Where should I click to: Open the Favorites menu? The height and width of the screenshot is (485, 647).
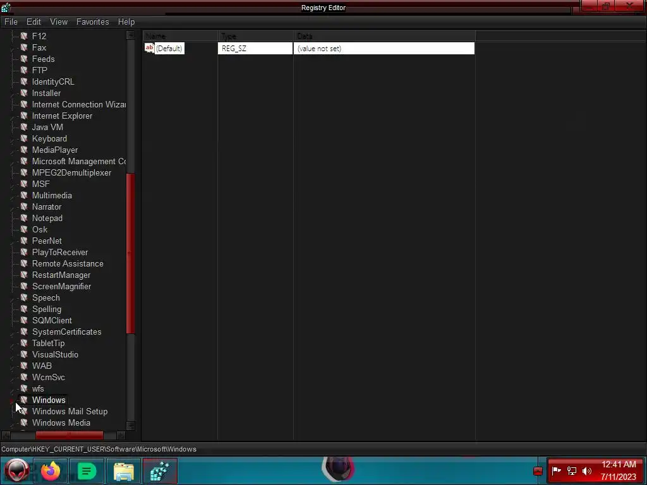pos(92,22)
